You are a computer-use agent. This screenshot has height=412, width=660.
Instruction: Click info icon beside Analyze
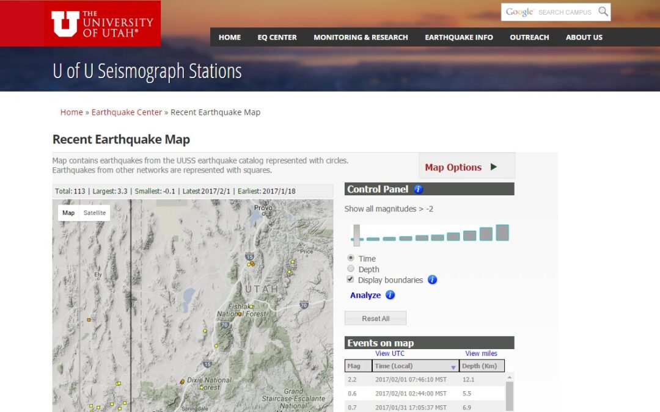390,295
